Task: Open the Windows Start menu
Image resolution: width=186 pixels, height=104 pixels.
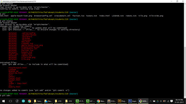Action: (x=3, y=101)
